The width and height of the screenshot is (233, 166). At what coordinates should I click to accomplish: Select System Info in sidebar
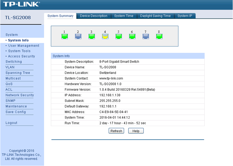coord(18,40)
